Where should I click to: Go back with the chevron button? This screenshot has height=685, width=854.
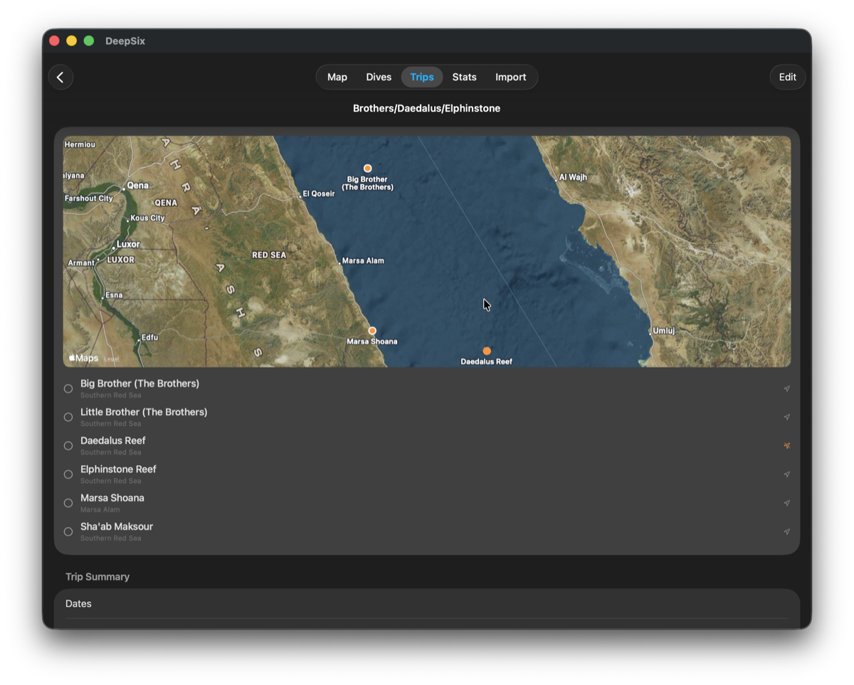click(60, 77)
